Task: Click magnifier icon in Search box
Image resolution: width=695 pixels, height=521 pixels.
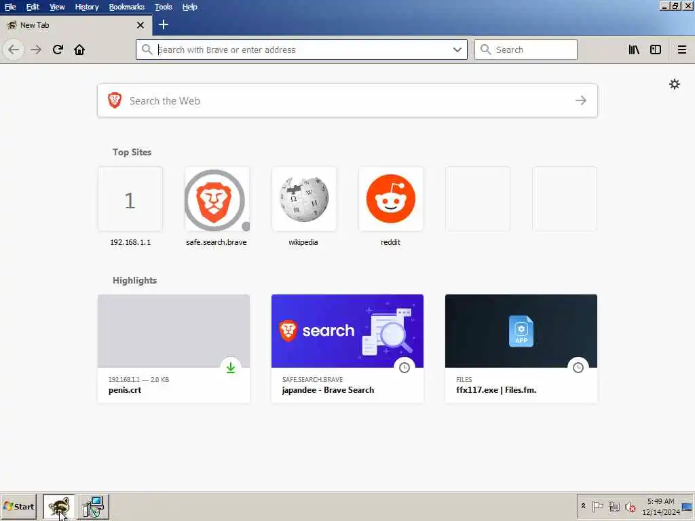Action: (x=486, y=50)
